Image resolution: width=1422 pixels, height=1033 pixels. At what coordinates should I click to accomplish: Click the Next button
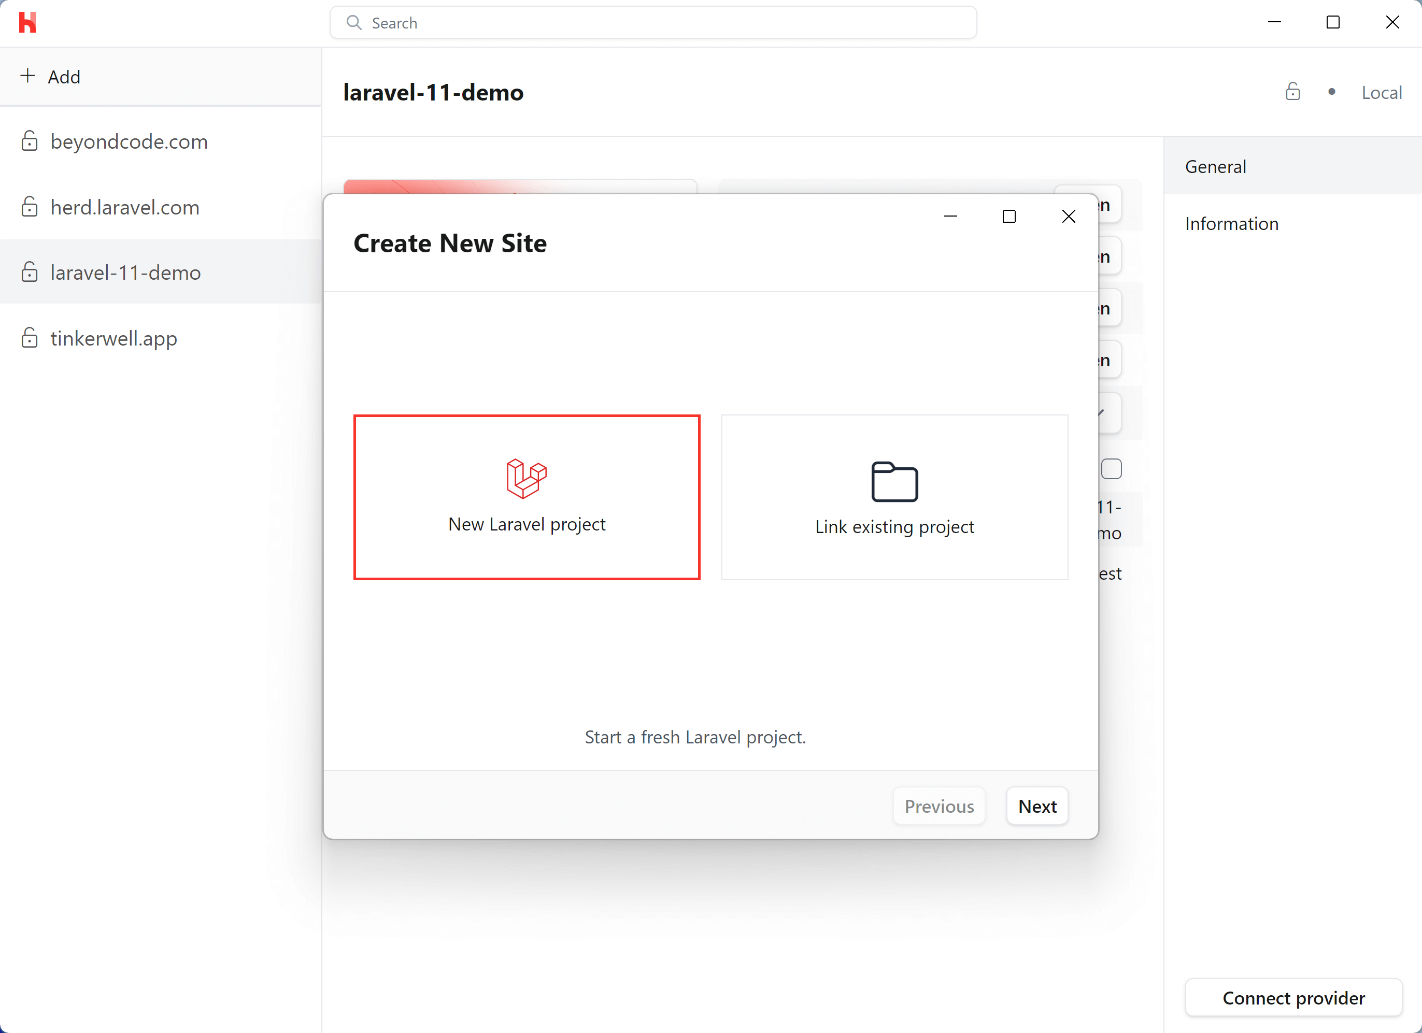(x=1037, y=806)
